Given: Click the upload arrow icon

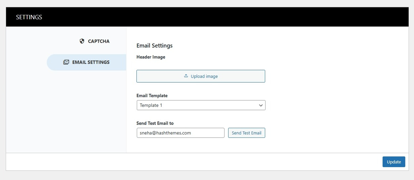Looking at the screenshot, I should coord(186,76).
